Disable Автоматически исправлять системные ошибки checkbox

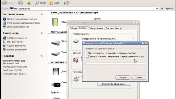coord(87,53)
